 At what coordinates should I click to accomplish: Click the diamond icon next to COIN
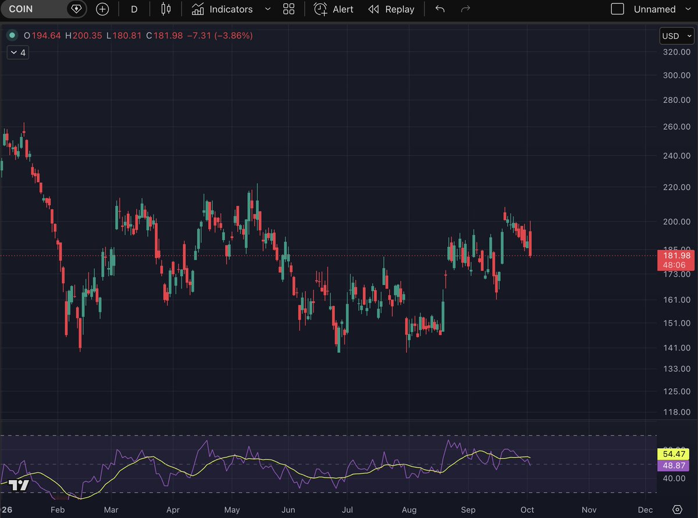[76, 9]
